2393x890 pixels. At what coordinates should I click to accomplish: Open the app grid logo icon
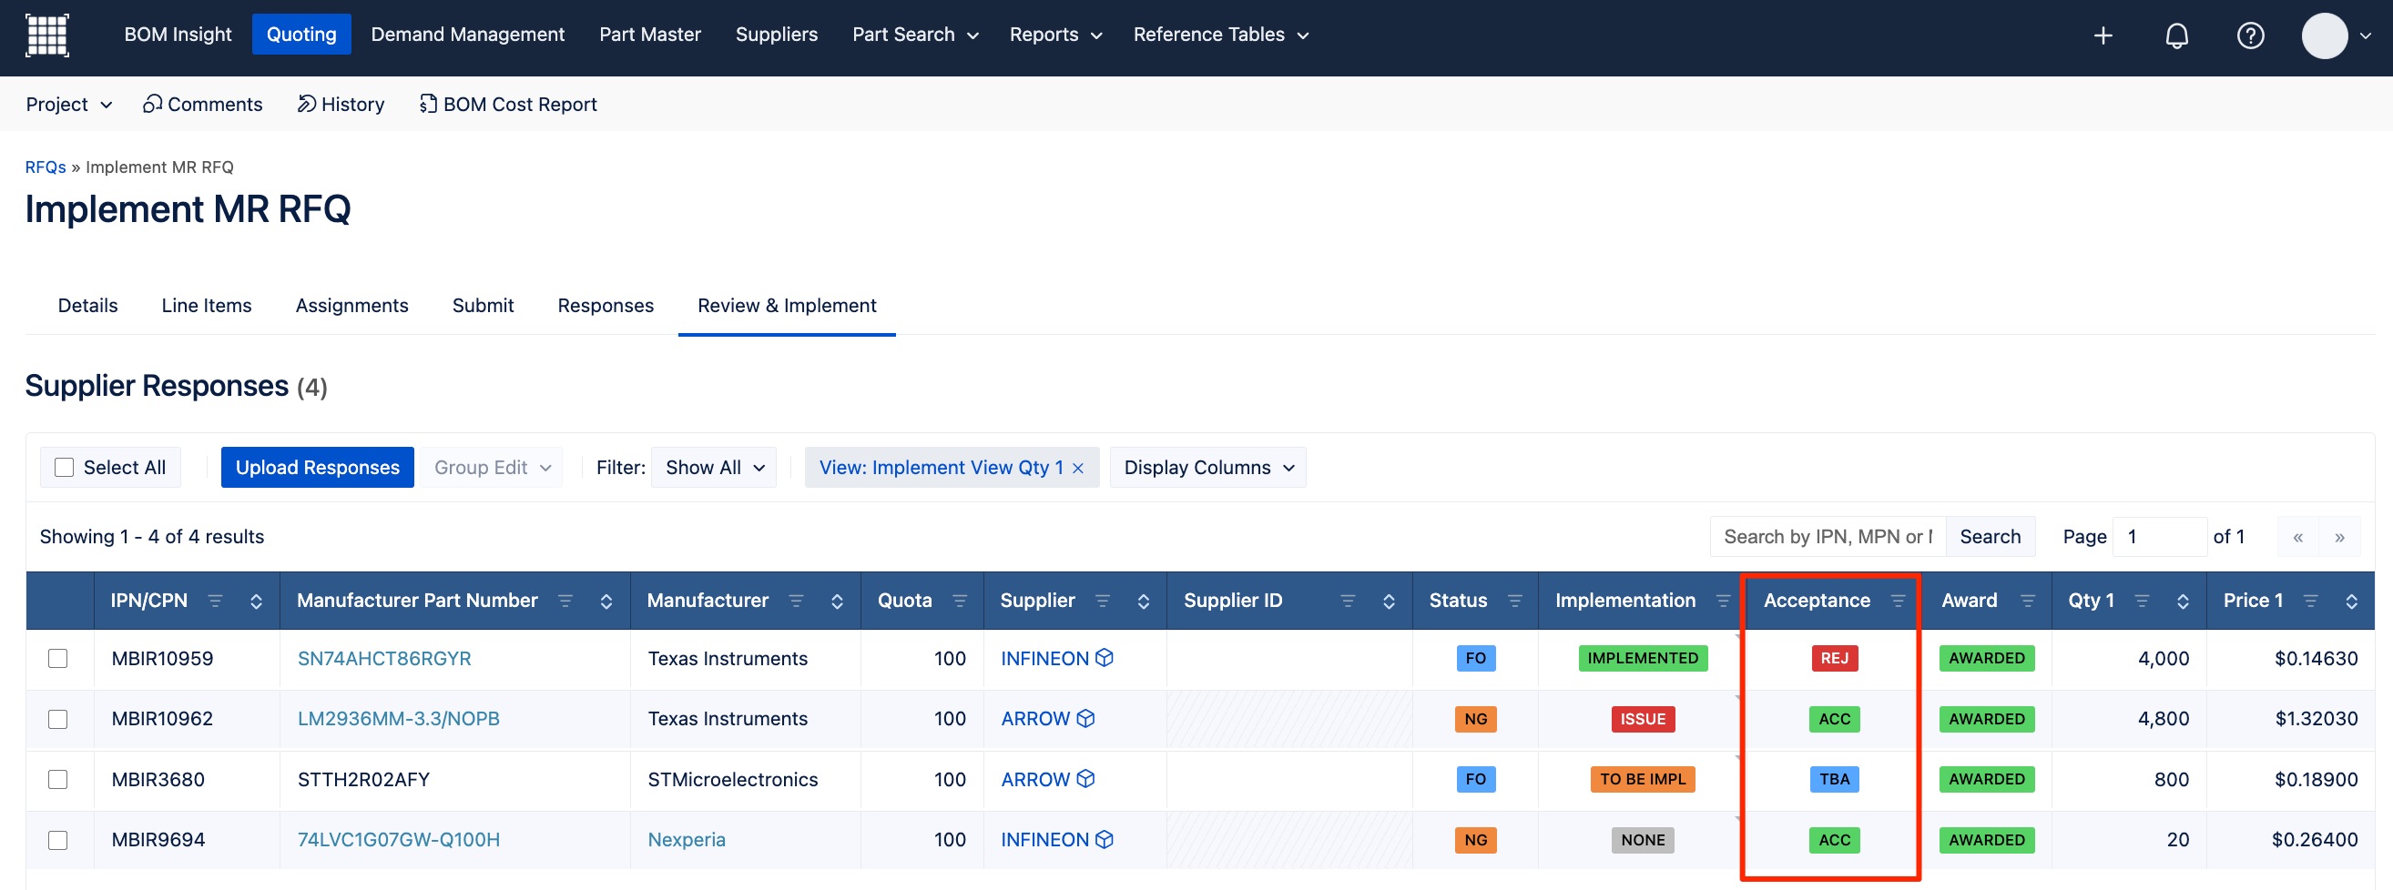click(46, 35)
